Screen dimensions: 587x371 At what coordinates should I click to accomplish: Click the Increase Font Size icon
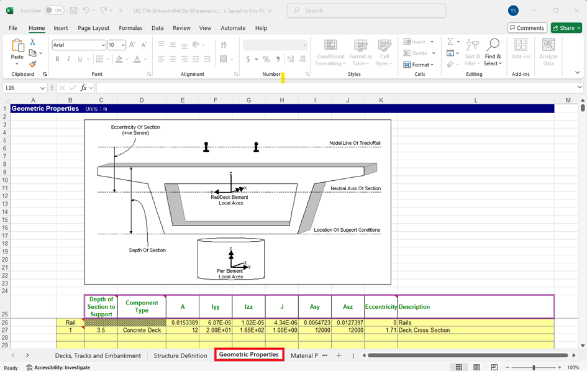coord(134,45)
